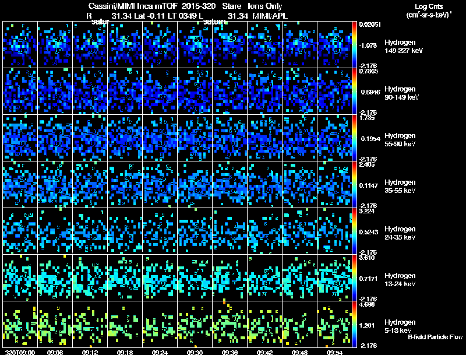The width and height of the screenshot is (466, 355).
Task: Open the 35-55 keV panel at 09:06
Action: [x=55, y=185]
